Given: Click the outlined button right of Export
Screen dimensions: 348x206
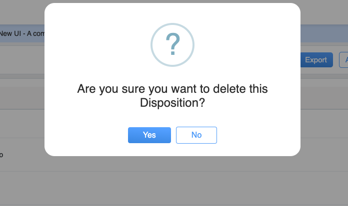Looking at the screenshot, I should click(x=343, y=60).
